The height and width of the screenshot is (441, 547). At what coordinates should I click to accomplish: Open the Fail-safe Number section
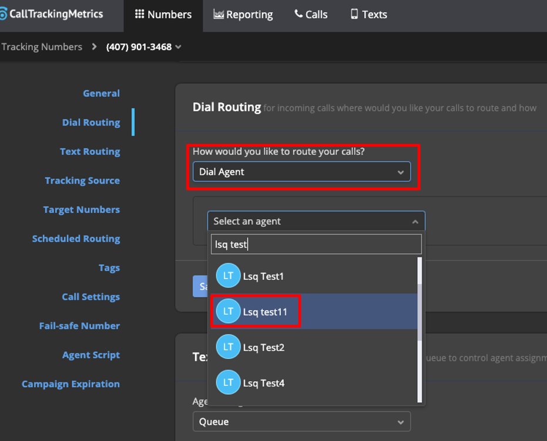79,325
